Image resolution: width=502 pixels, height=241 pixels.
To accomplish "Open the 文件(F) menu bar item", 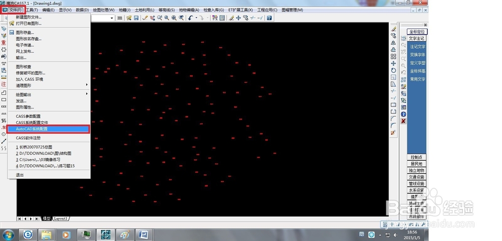I will 16,10.
